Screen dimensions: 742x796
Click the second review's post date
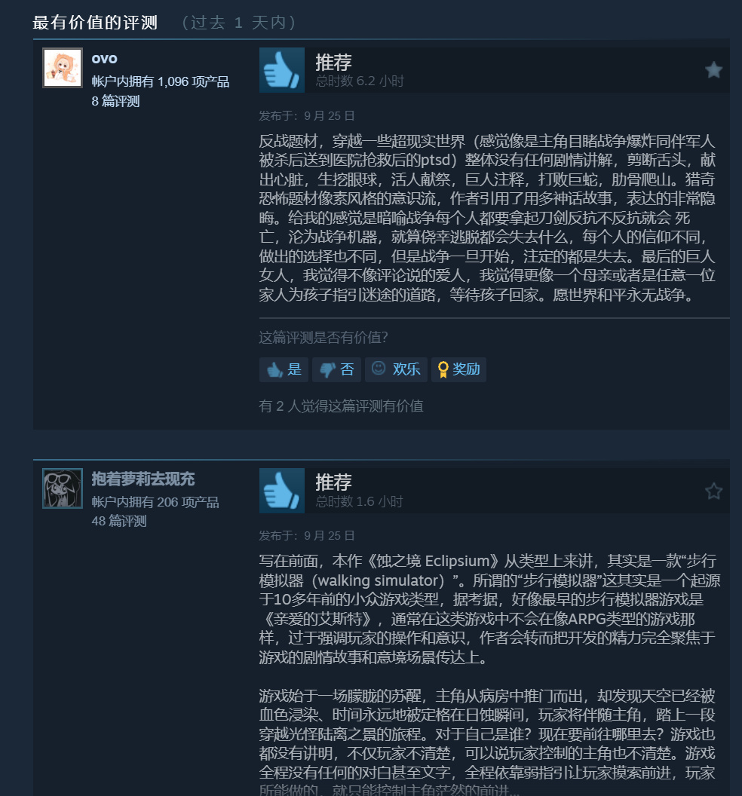[329, 536]
